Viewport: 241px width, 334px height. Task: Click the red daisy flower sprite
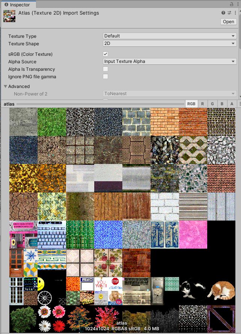[59, 326]
